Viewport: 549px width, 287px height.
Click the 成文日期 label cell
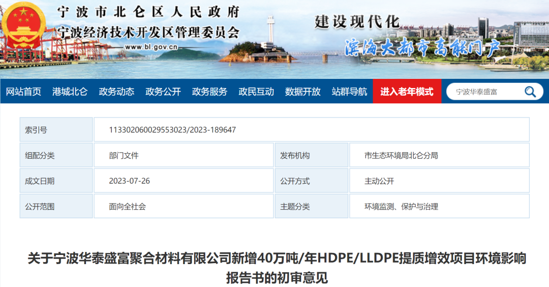(56, 181)
